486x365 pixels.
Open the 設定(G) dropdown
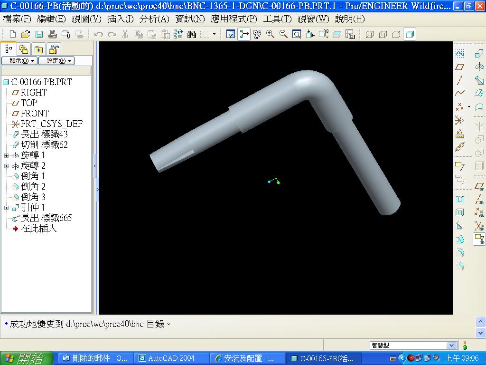(56, 61)
